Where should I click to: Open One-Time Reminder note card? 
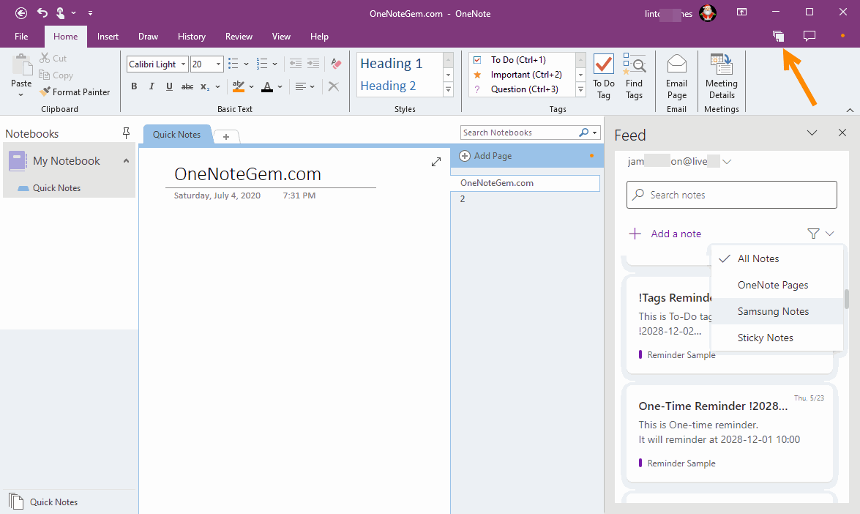tap(730, 433)
